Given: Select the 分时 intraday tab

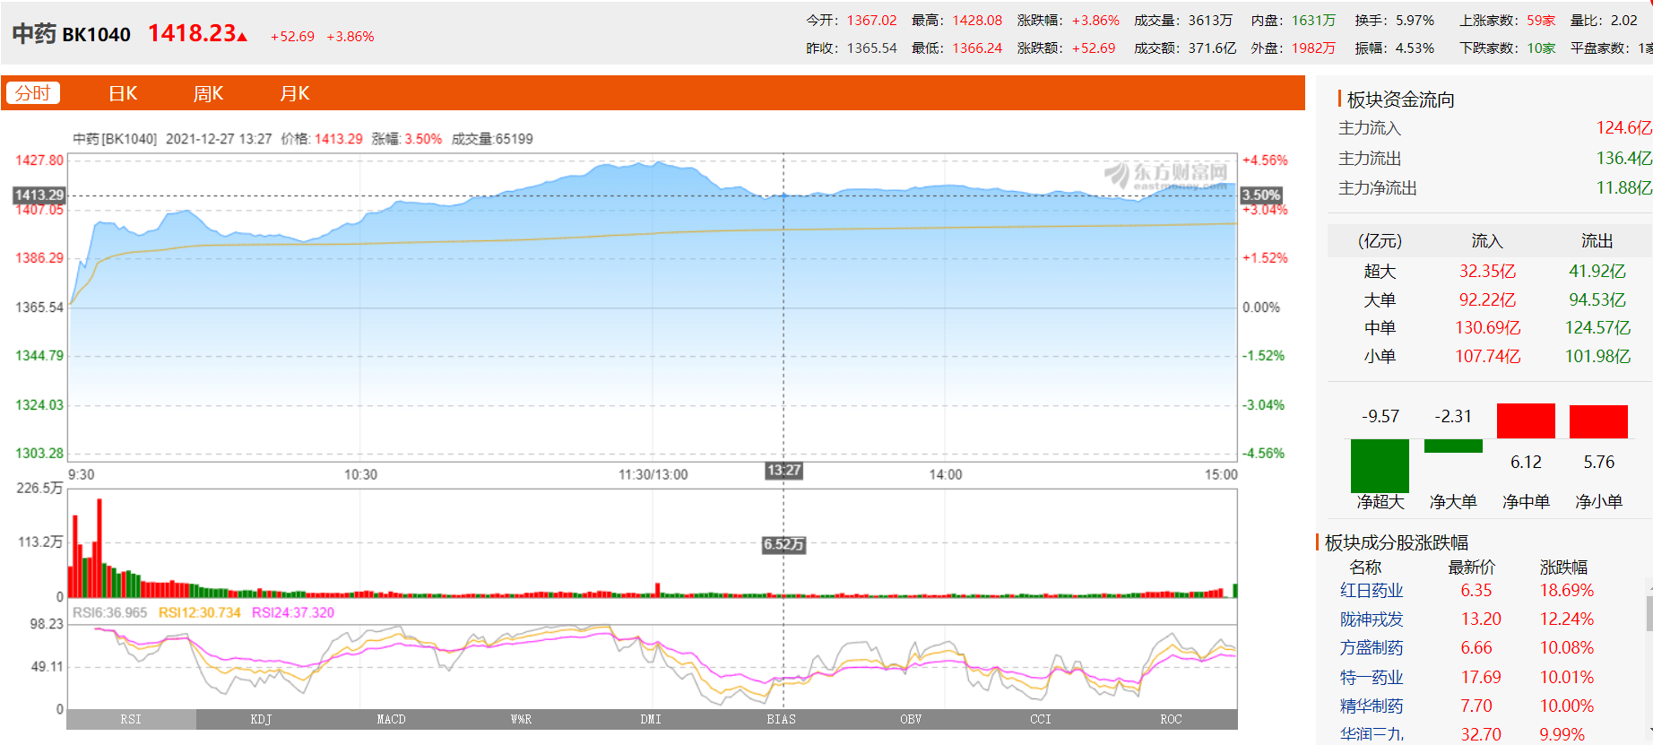Looking at the screenshot, I should (x=33, y=93).
